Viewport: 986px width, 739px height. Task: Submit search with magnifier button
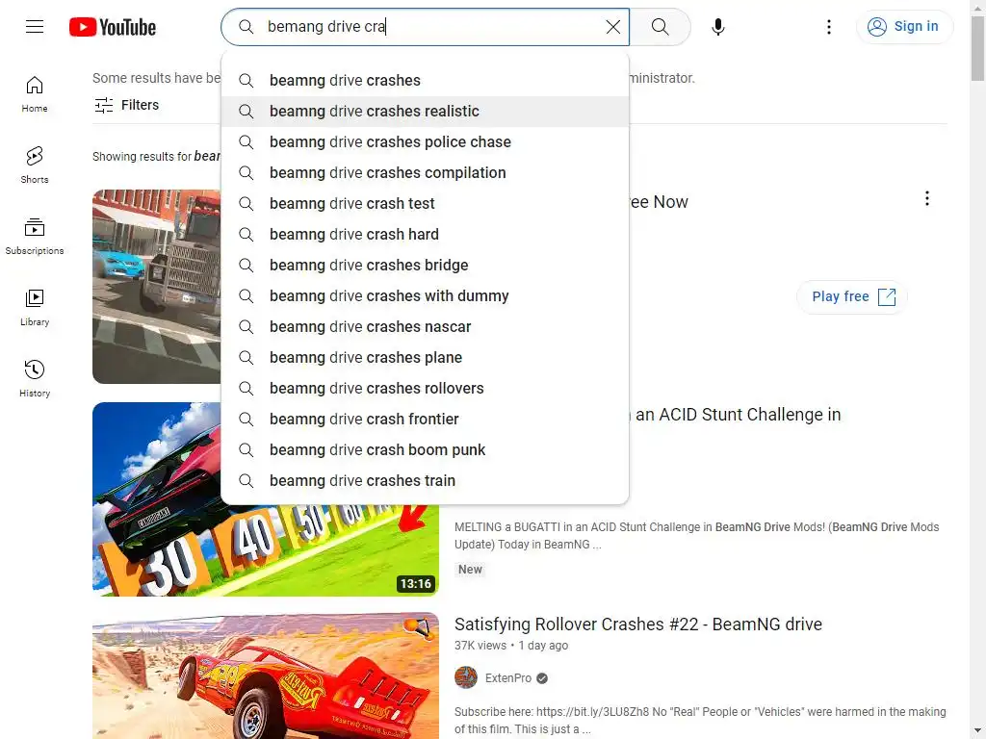[x=660, y=26]
